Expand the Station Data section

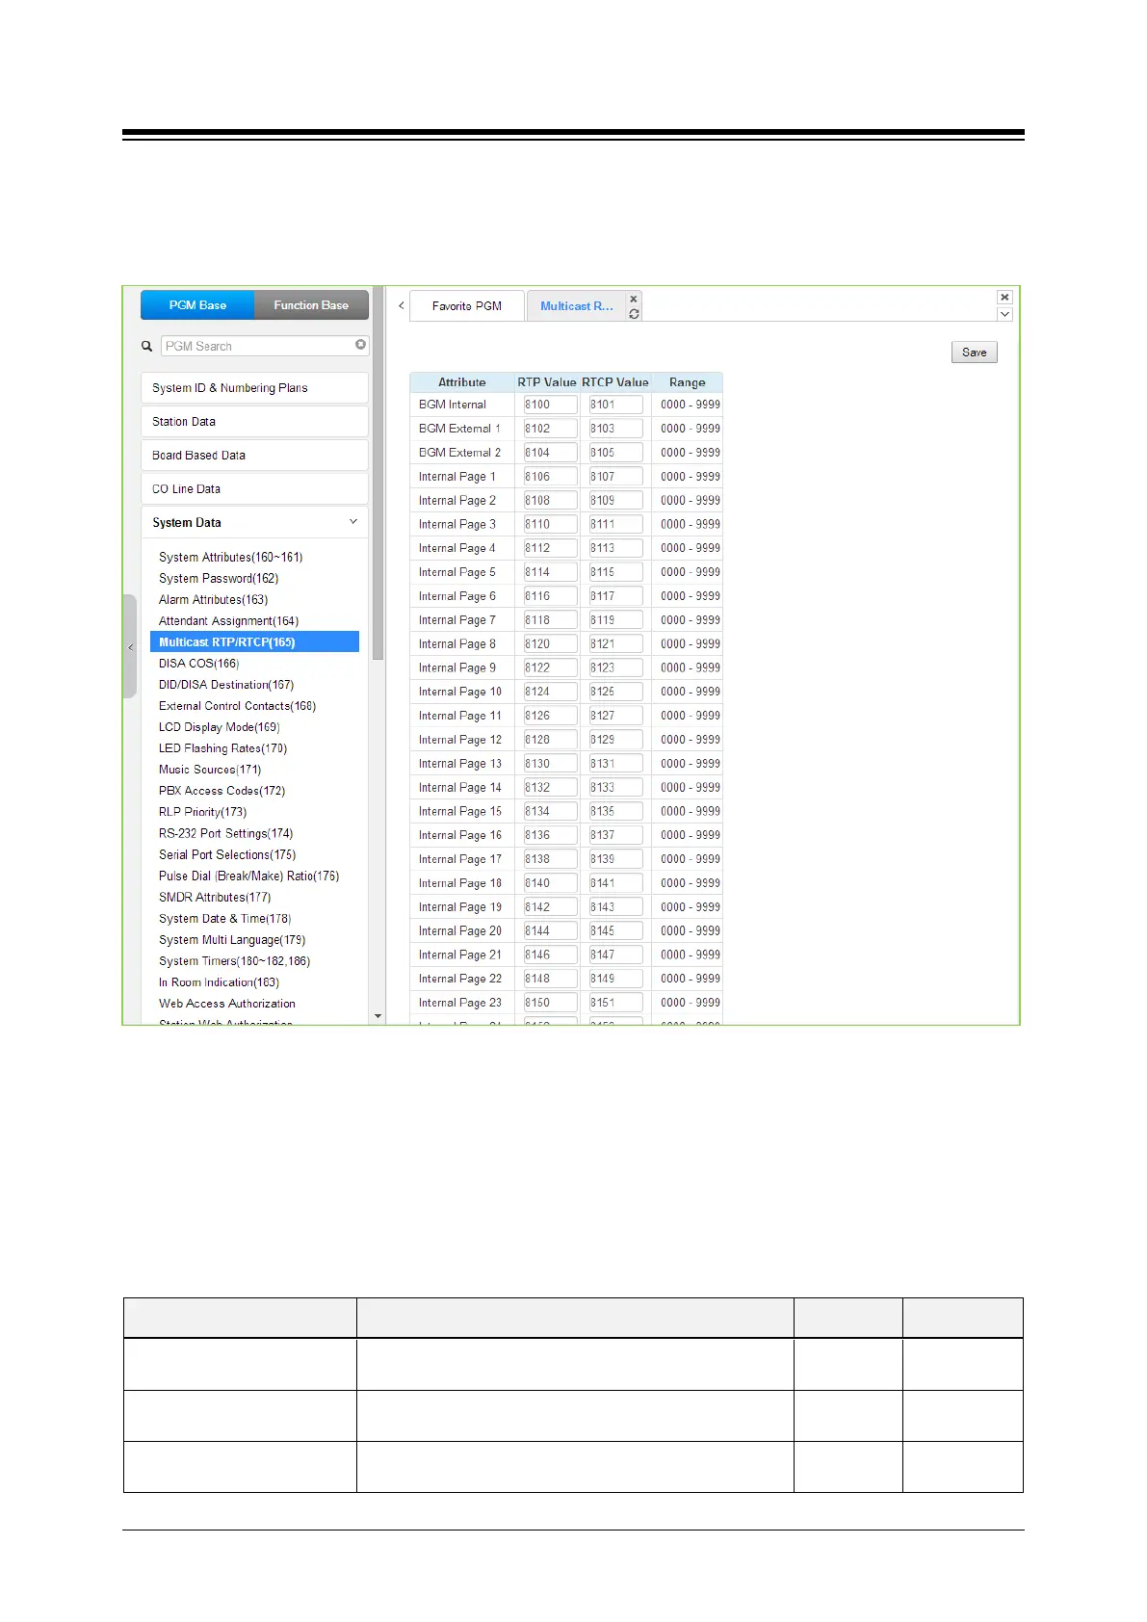click(x=254, y=422)
